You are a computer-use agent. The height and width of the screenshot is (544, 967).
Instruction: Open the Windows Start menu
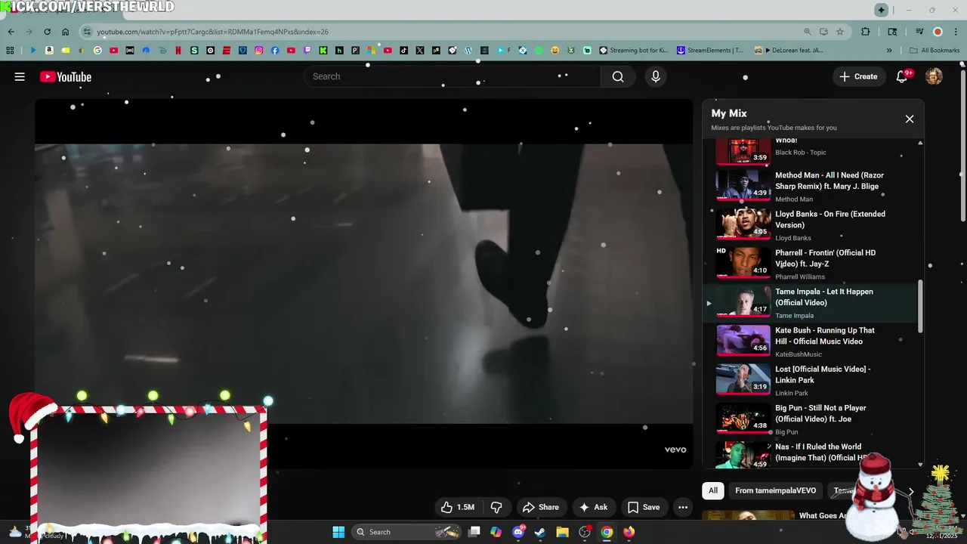[338, 532]
